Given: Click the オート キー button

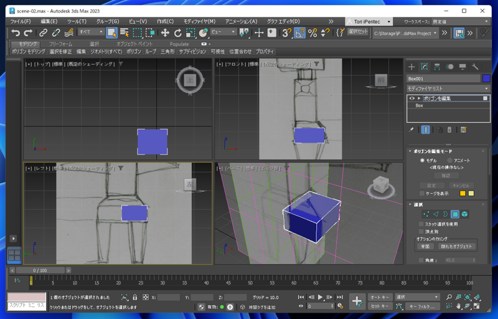Looking at the screenshot, I should 380,297.
